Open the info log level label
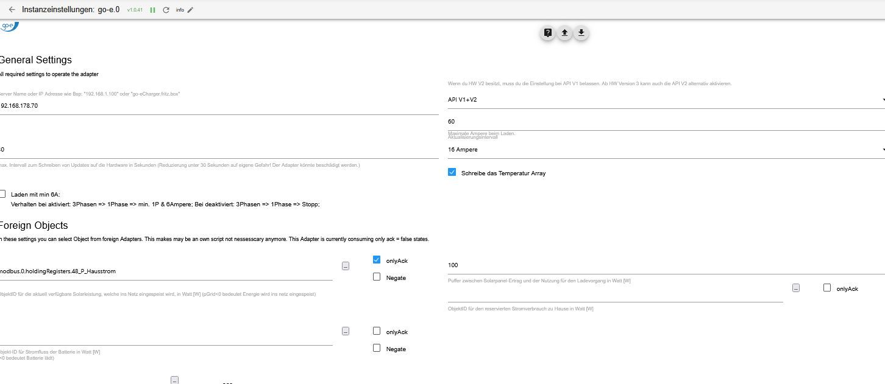The width and height of the screenshot is (885, 384). coord(180,10)
